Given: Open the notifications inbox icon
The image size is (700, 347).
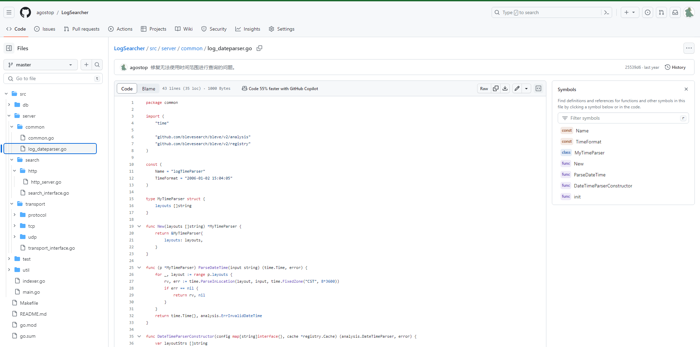Looking at the screenshot, I should tap(675, 12).
